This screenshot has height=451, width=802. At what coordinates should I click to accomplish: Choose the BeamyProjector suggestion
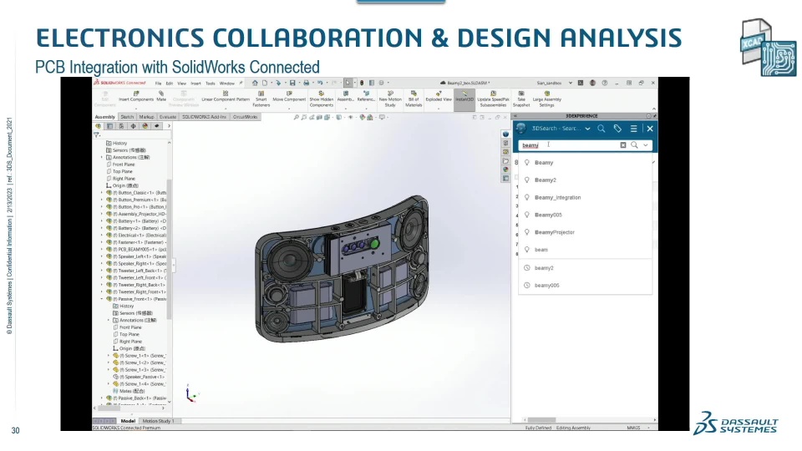point(585,232)
